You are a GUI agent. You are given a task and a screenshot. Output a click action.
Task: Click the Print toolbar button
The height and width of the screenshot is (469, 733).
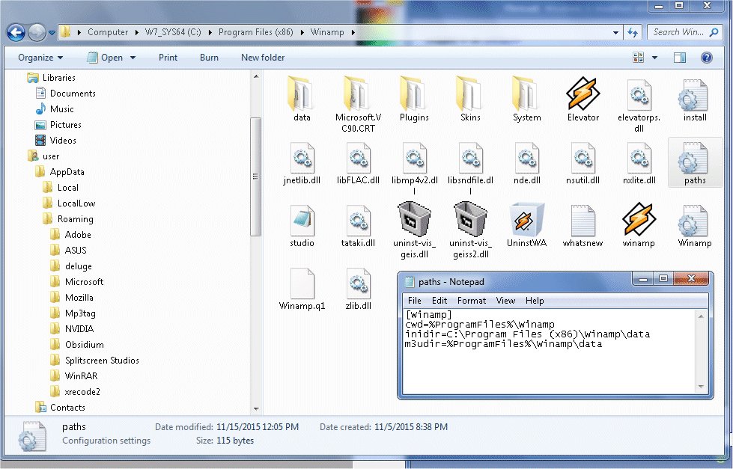168,58
